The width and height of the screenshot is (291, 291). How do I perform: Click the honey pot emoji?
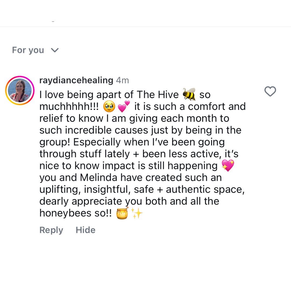coord(123,213)
